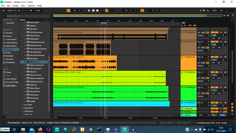Select the Samples category
This screenshot has height=133, width=236.
point(10,56)
